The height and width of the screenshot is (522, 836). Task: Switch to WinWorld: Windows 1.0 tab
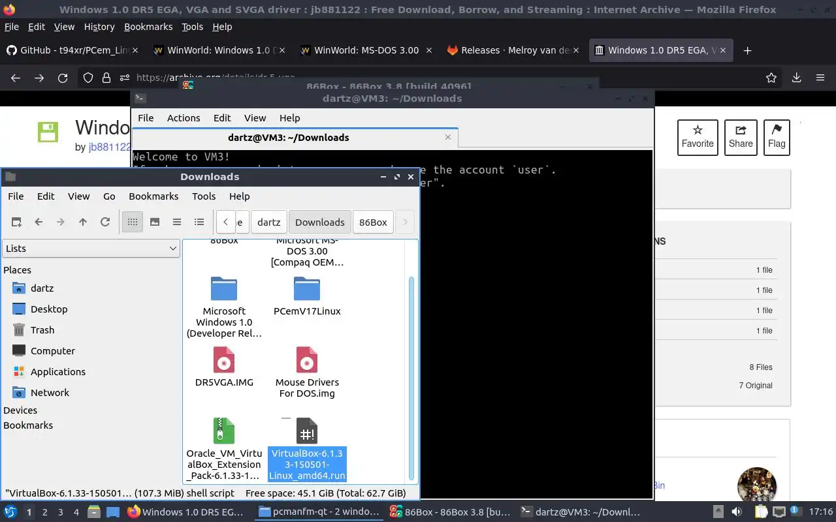pyautogui.click(x=219, y=50)
